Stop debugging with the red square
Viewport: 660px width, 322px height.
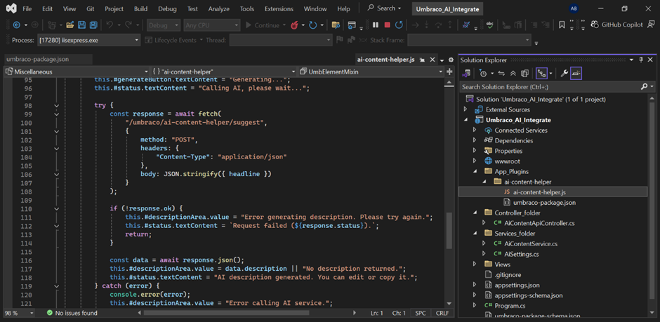[387, 25]
